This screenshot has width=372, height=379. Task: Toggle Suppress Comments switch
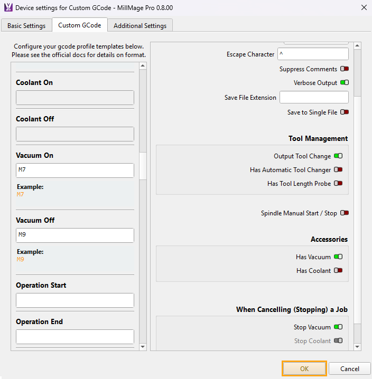345,69
